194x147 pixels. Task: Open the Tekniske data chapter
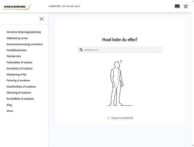[x=14, y=56]
